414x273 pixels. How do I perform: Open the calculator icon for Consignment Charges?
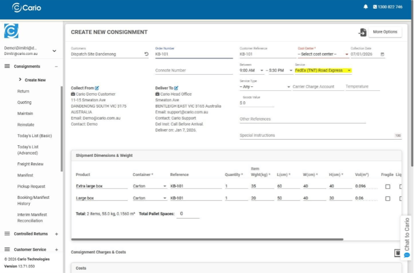pos(397,253)
